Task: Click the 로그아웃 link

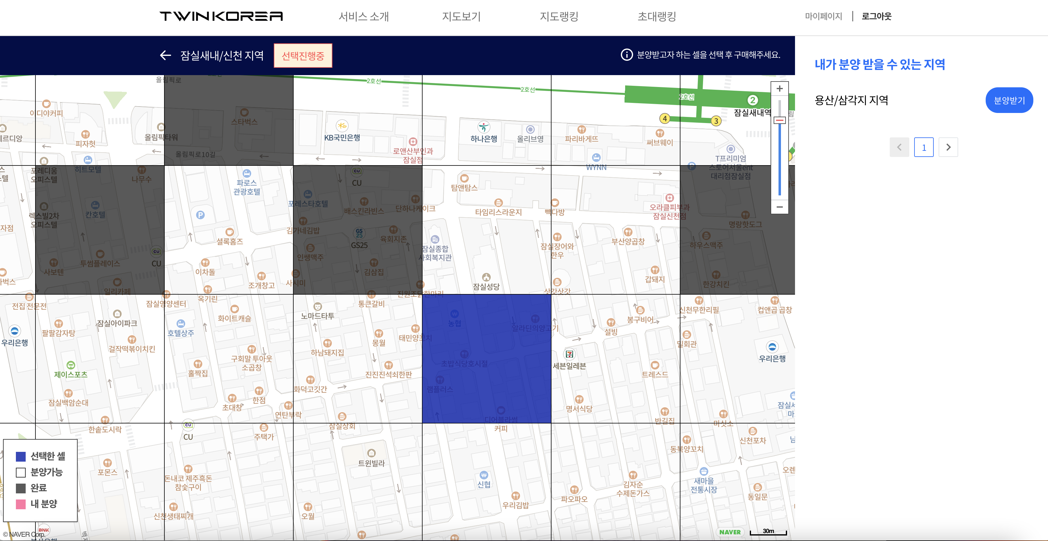Action: pos(876,16)
